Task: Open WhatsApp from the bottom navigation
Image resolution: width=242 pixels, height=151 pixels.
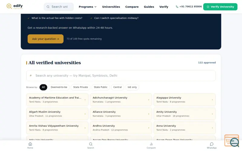Action: [211, 146]
